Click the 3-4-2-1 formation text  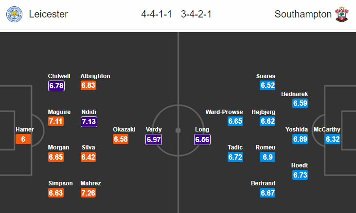pos(196,14)
